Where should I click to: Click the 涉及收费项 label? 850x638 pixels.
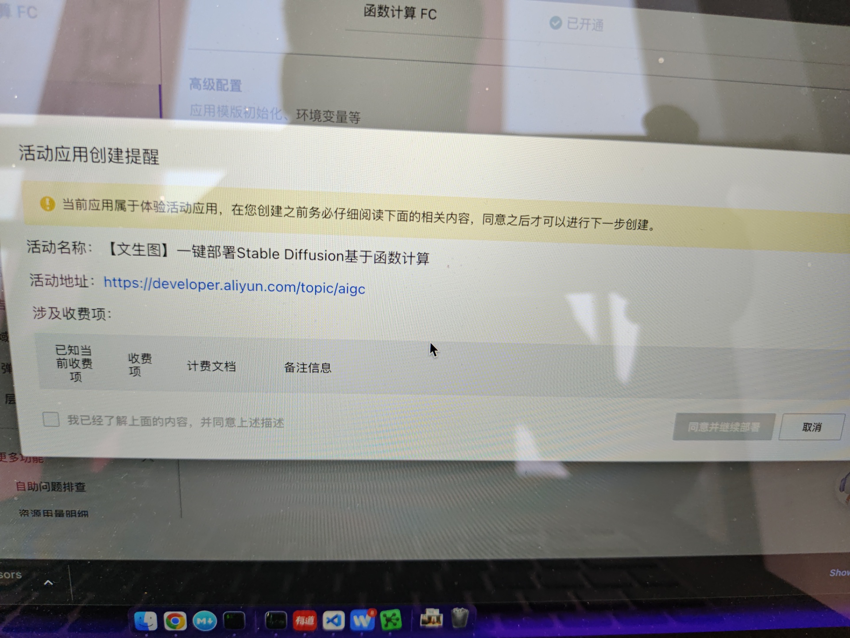(72, 313)
